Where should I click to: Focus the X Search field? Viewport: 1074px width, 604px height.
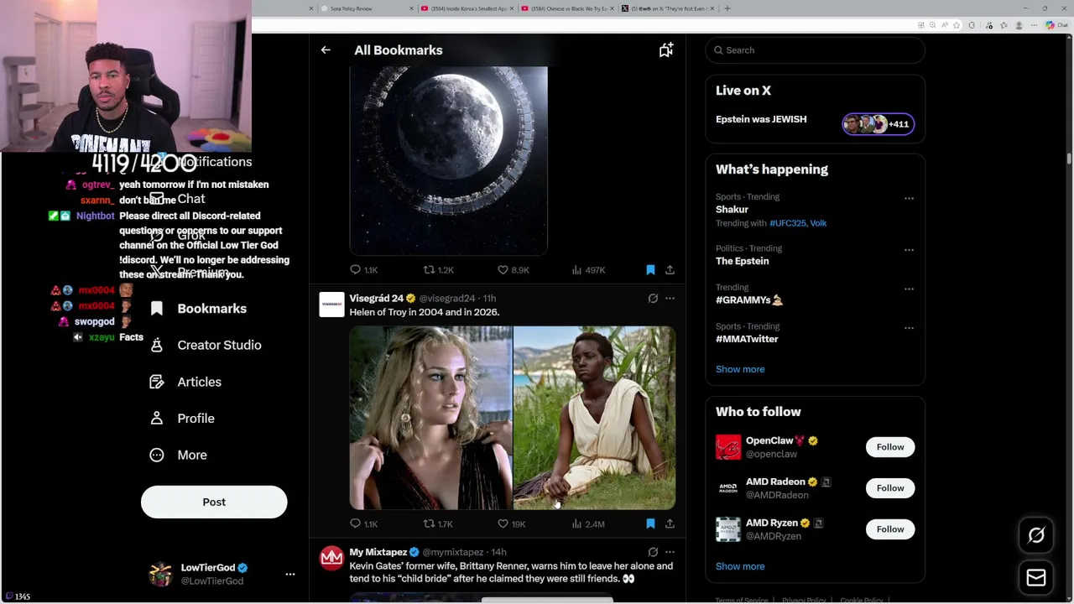(816, 50)
